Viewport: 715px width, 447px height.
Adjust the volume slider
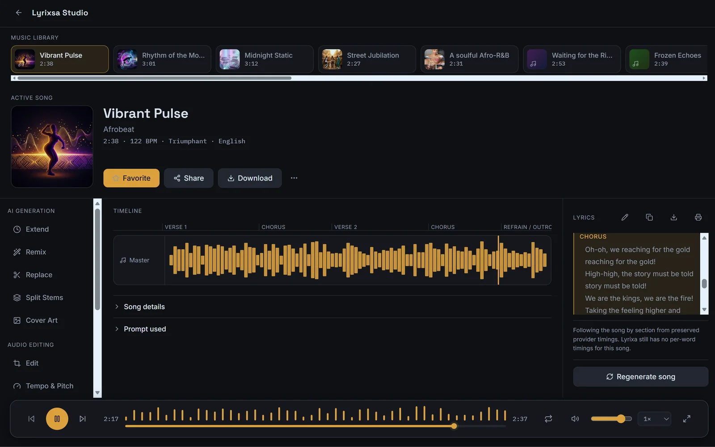coord(611,419)
